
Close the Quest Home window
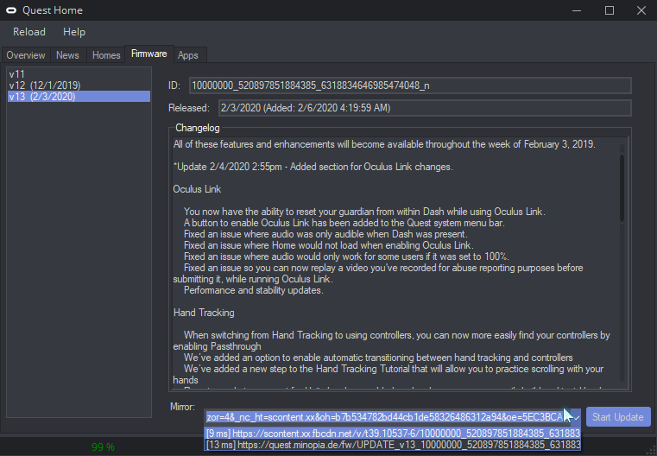point(641,10)
